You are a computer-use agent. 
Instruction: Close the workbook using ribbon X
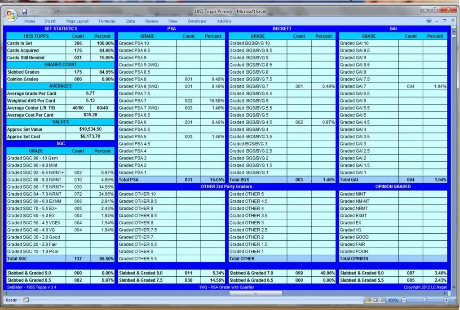pos(452,21)
